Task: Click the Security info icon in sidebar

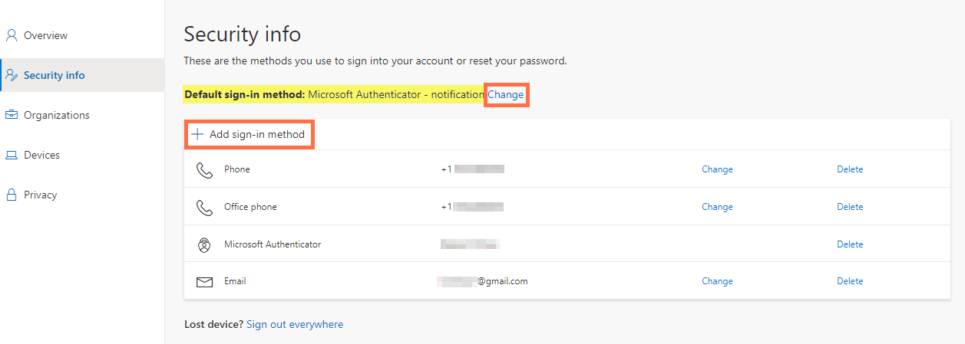Action: point(12,75)
